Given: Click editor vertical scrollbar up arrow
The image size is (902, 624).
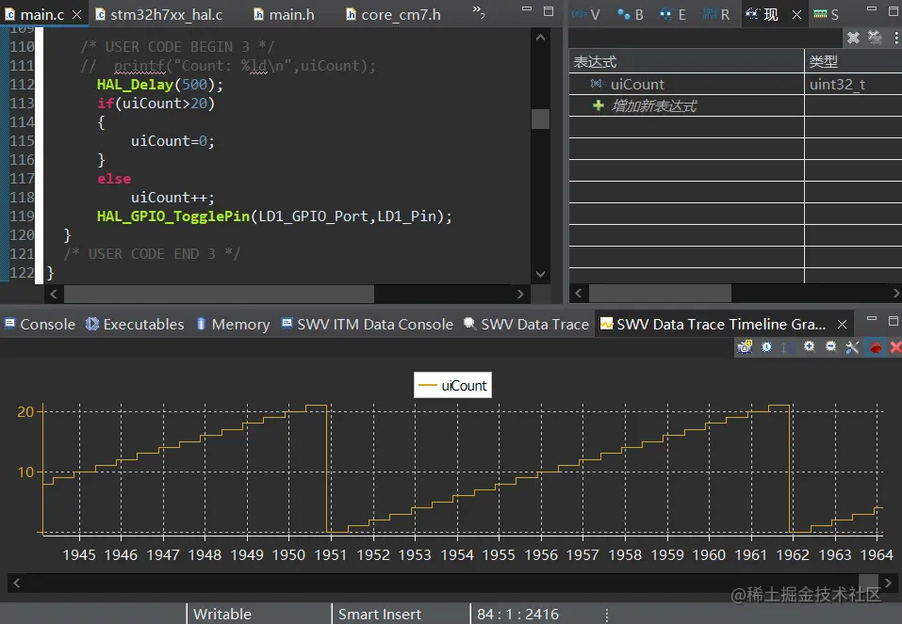Looking at the screenshot, I should point(540,38).
